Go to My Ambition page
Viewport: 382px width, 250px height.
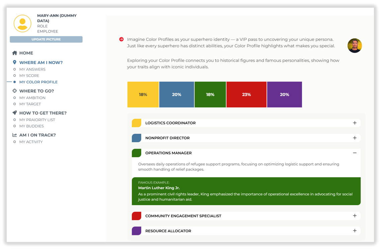click(x=32, y=98)
